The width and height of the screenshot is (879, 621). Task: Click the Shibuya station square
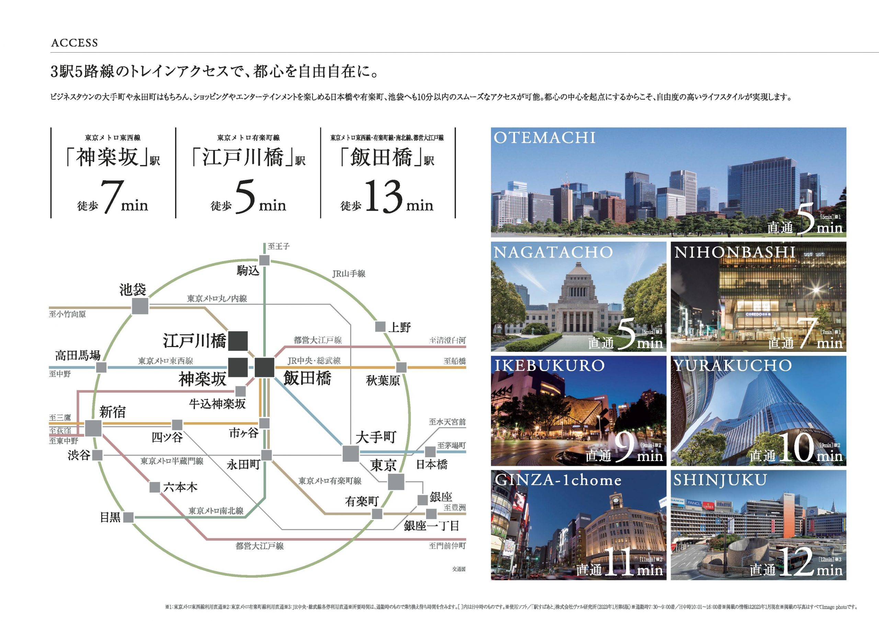coord(98,455)
